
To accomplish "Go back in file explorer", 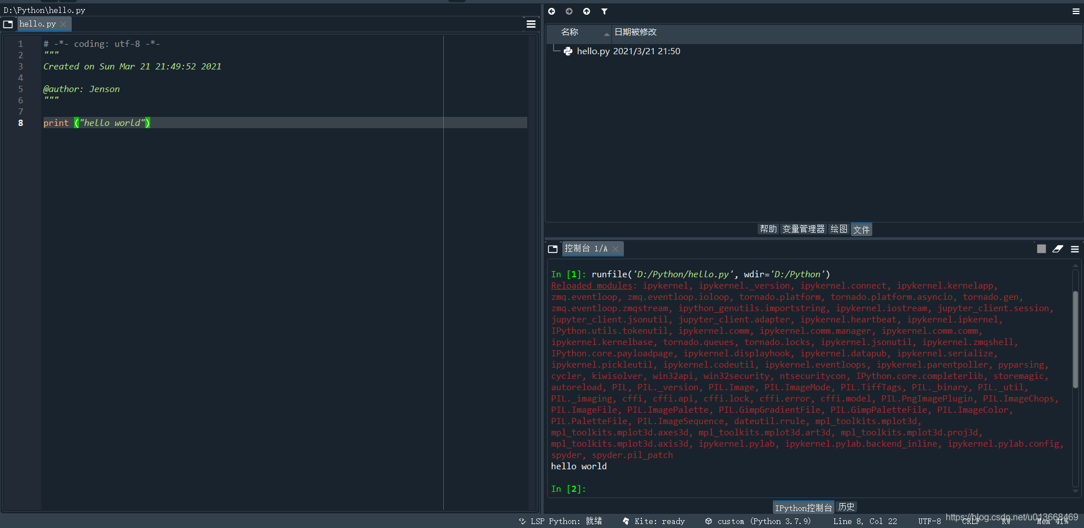I will coord(552,11).
